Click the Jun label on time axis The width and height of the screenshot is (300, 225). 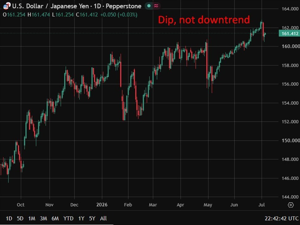click(x=234, y=205)
